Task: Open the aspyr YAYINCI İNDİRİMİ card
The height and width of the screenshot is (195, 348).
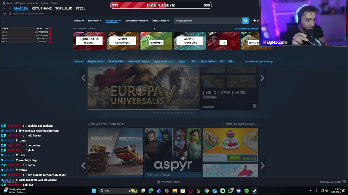Action: 173,153
